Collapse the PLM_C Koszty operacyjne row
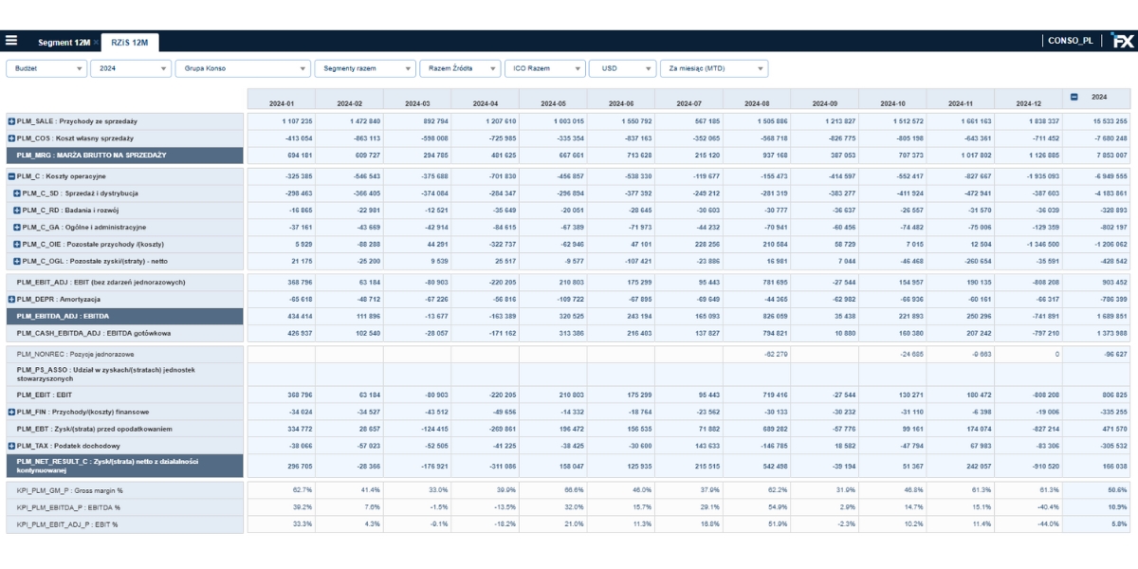1138x569 pixels. (11, 176)
